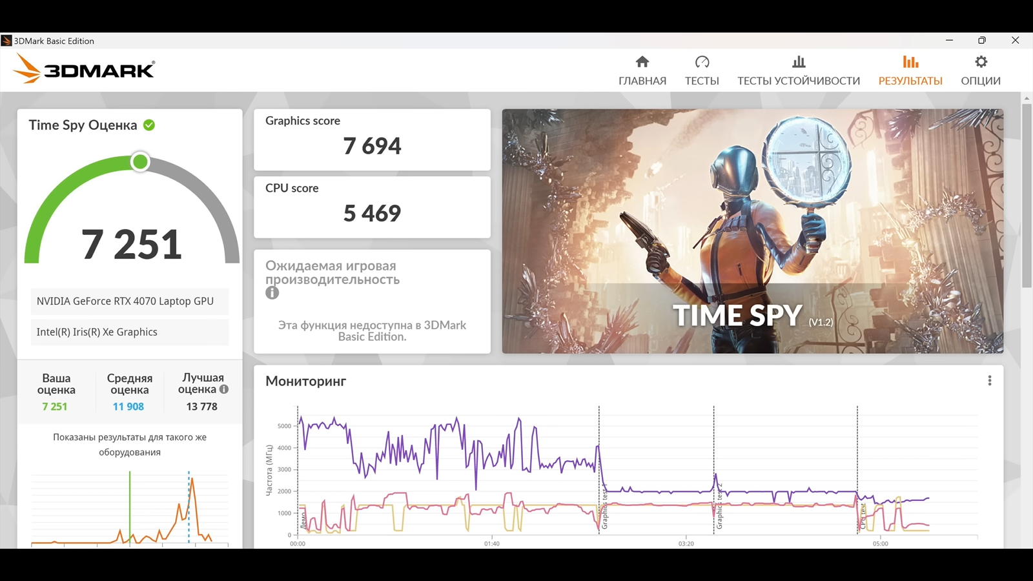Click the vertical scrollbar on the right
Viewport: 1033px width, 581px height.
(x=1027, y=194)
